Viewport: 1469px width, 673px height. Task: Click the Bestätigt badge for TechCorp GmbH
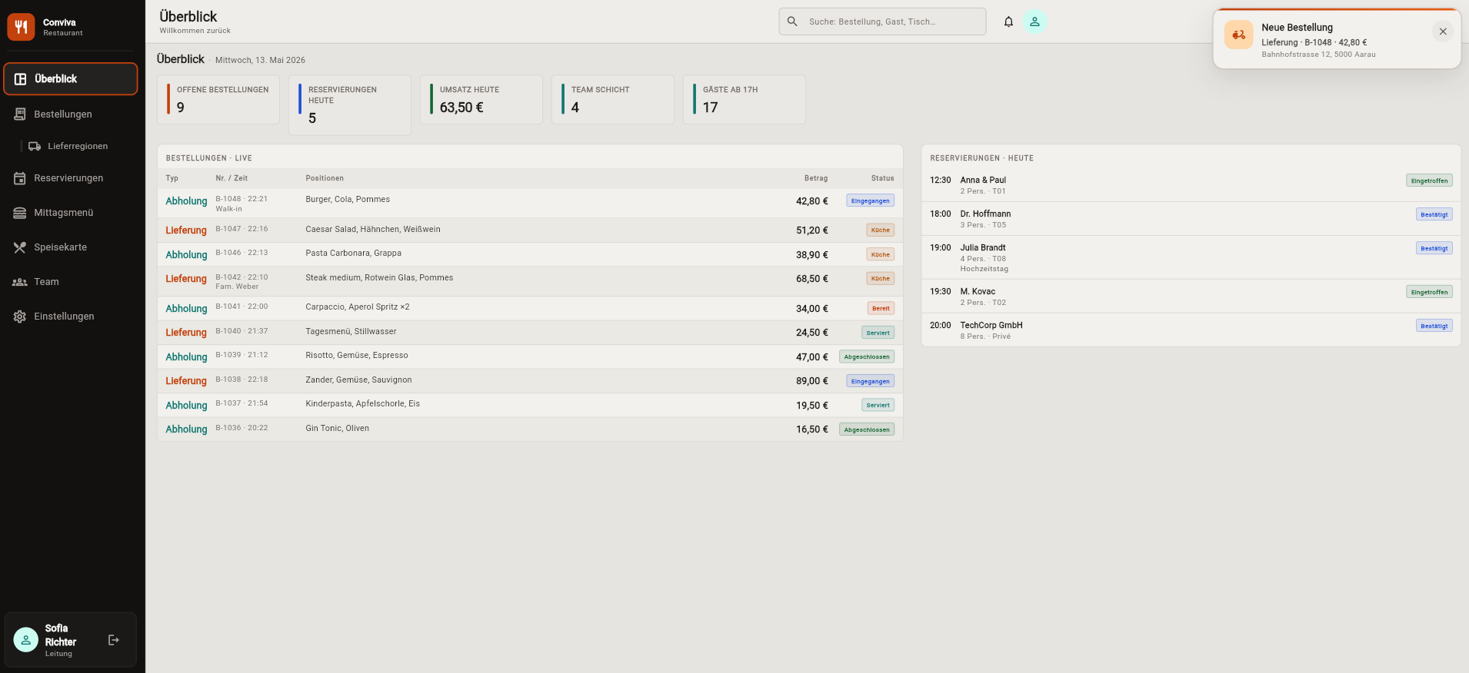pos(1434,326)
